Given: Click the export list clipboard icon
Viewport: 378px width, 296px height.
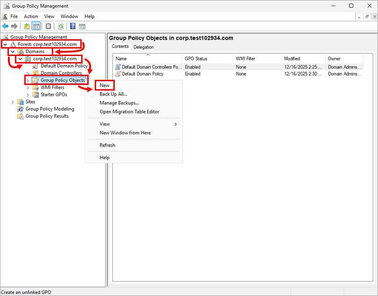Looking at the screenshot, I should [49, 26].
